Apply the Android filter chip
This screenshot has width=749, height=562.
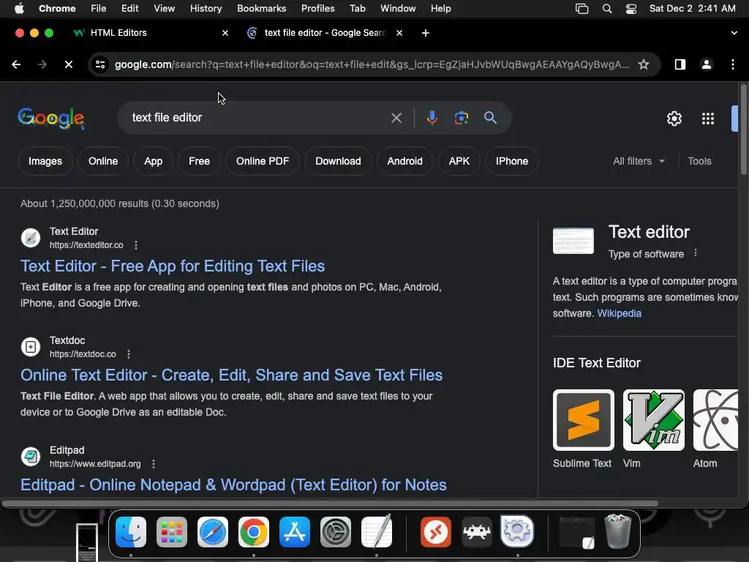click(x=404, y=161)
